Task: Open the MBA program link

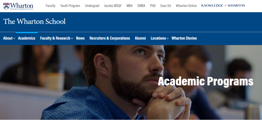Action: tap(129, 6)
